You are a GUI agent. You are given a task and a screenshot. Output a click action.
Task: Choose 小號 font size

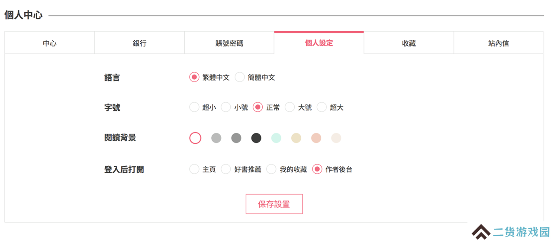click(x=226, y=107)
